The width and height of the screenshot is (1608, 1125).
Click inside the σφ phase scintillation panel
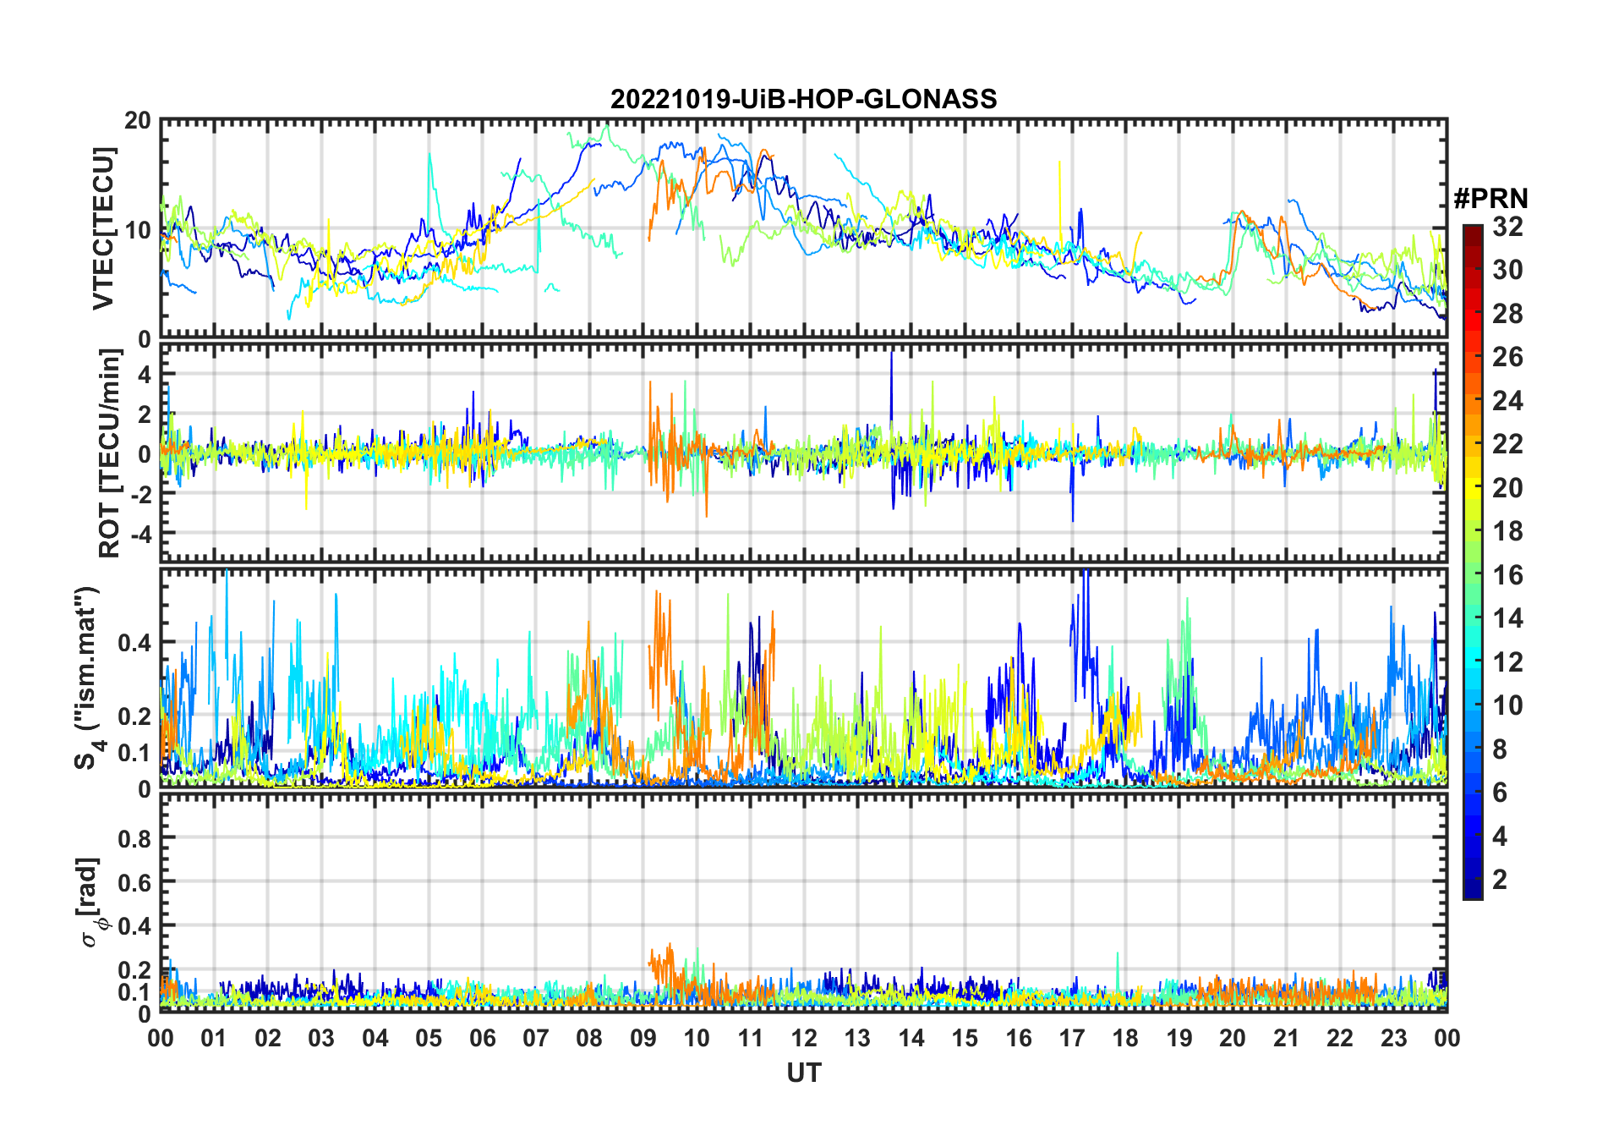(x=803, y=903)
